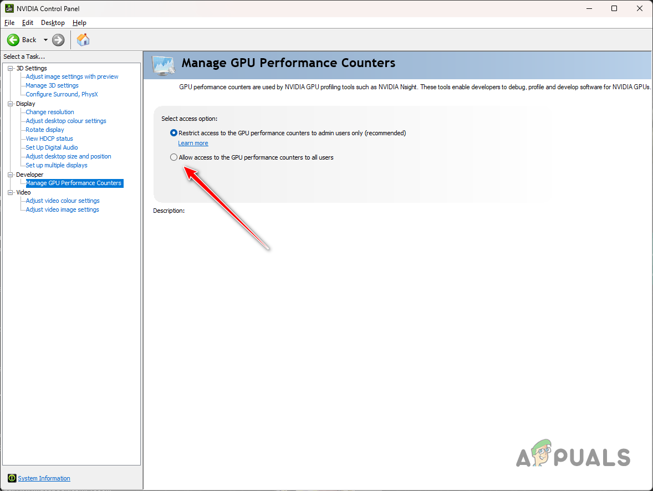Screen dimensions: 653x491
Task: Open the Edit menu
Action: point(27,23)
